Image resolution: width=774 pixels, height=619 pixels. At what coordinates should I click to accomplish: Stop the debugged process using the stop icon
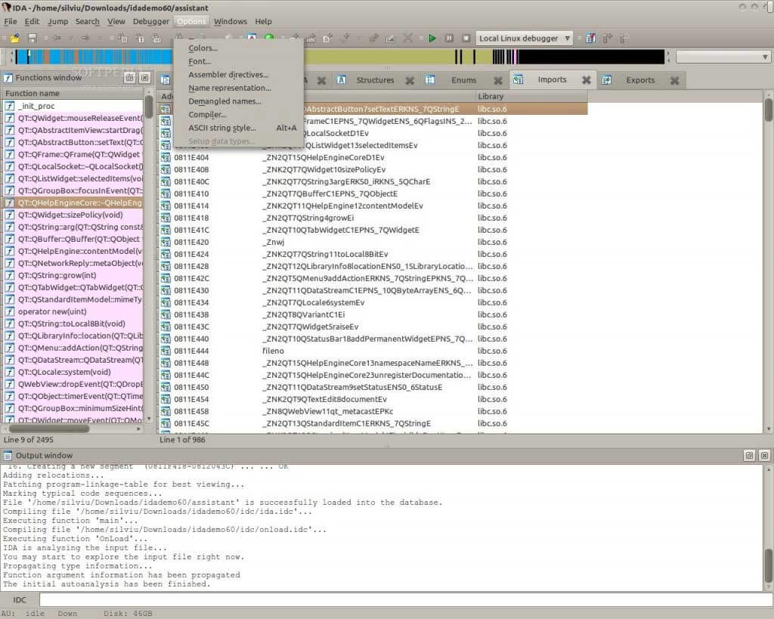point(466,38)
